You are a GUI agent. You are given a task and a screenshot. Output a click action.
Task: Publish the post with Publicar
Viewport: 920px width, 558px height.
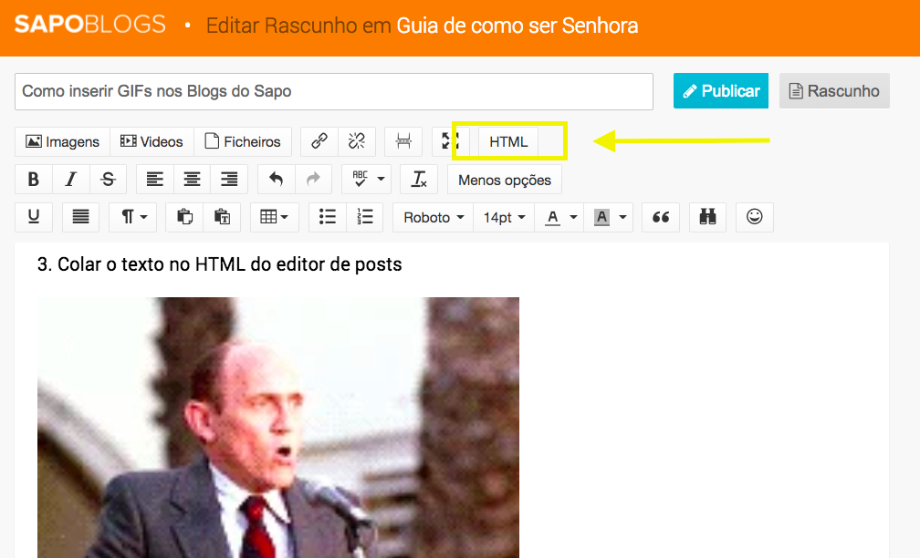click(720, 90)
